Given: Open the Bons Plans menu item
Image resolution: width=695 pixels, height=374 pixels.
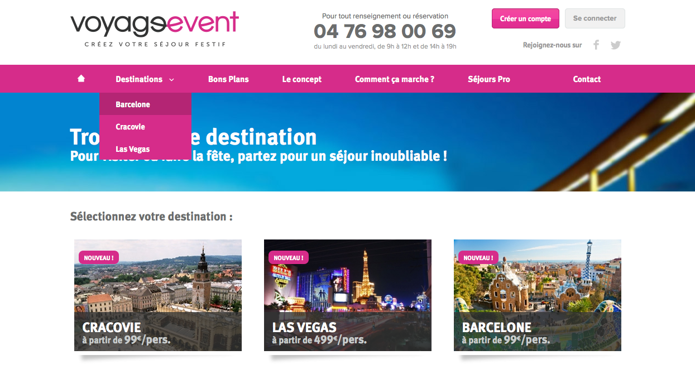Looking at the screenshot, I should coord(228,79).
